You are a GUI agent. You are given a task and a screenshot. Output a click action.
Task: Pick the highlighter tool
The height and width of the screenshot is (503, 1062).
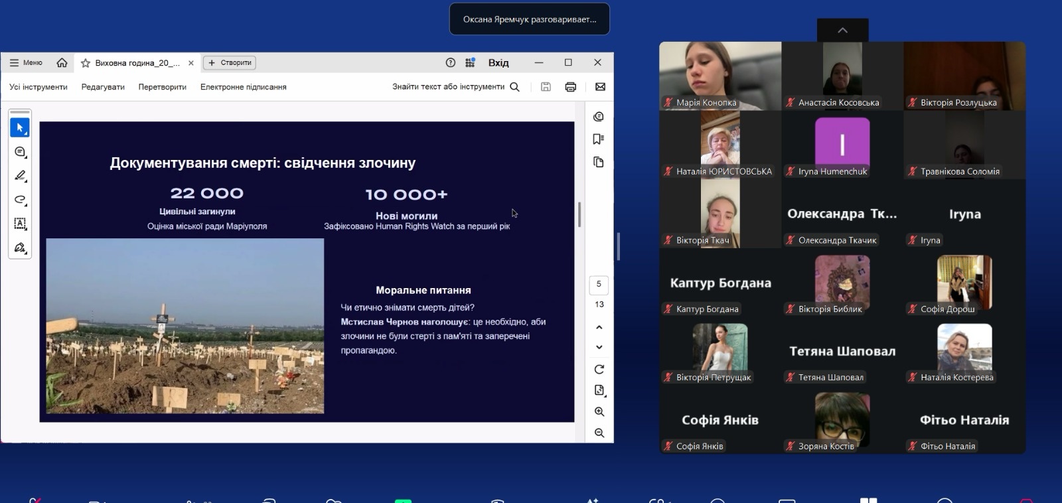[x=20, y=176]
